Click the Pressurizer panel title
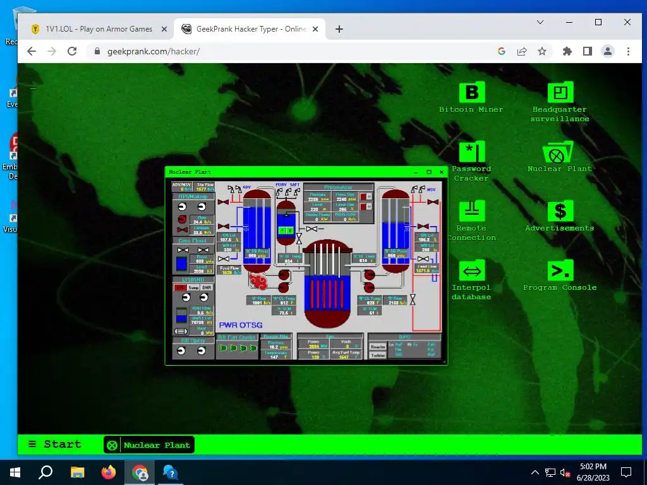The width and height of the screenshot is (647, 485). pyautogui.click(x=339, y=187)
